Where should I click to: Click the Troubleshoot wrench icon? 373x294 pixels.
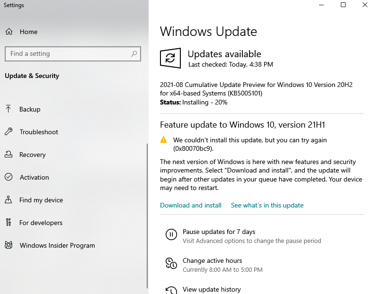(x=9, y=131)
